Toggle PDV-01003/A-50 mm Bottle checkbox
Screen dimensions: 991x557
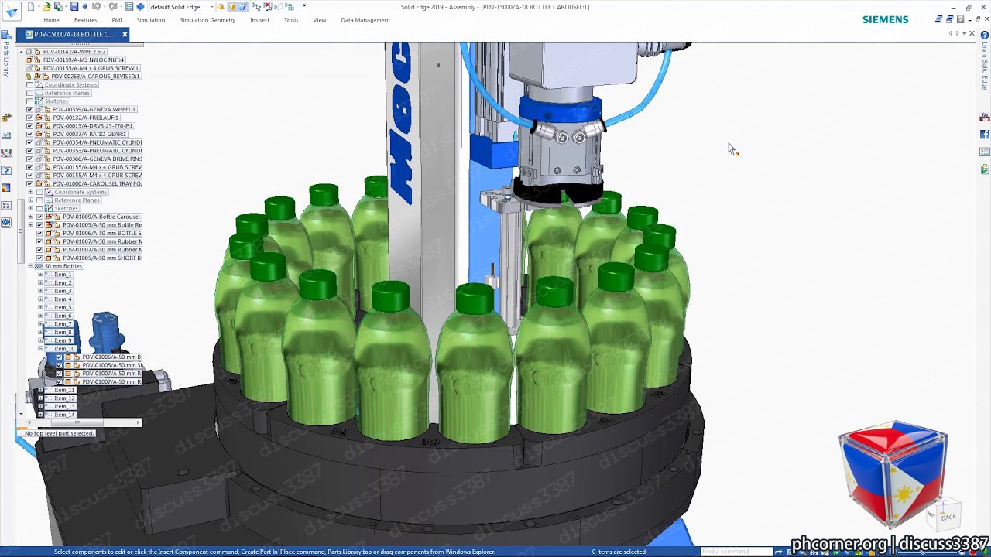[39, 225]
